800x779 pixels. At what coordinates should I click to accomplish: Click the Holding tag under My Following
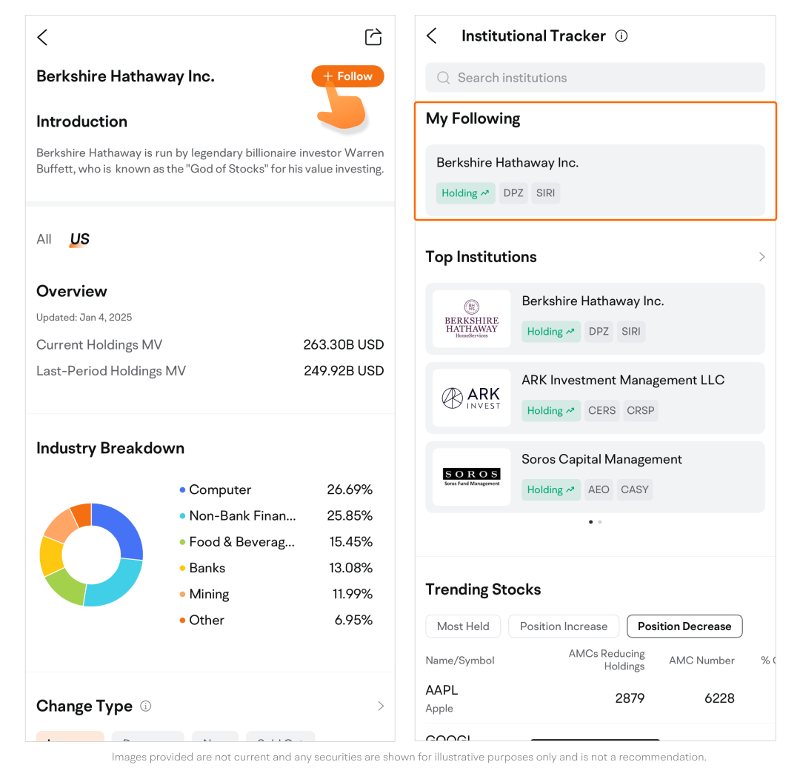click(x=465, y=193)
